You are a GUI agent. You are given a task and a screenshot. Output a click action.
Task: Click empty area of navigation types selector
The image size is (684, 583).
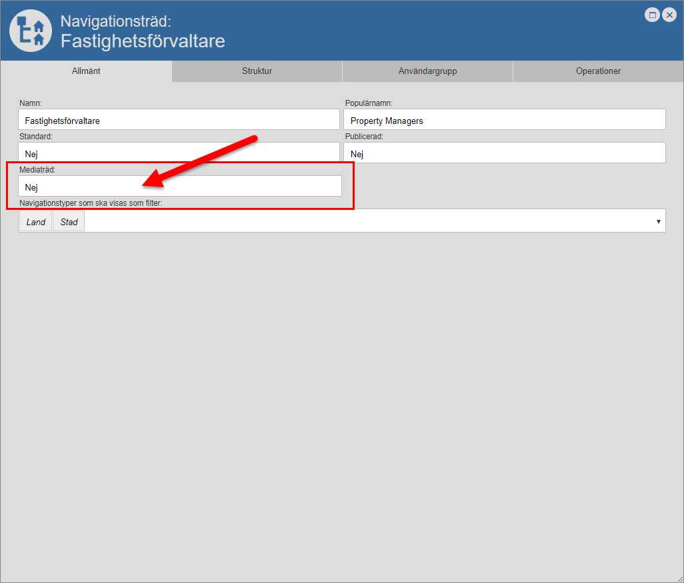coord(367,221)
